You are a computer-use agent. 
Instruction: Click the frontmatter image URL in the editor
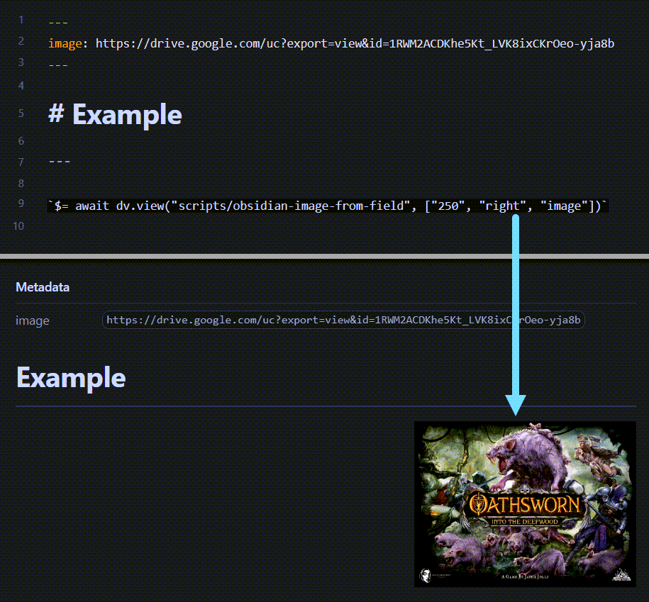pyautogui.click(x=355, y=43)
